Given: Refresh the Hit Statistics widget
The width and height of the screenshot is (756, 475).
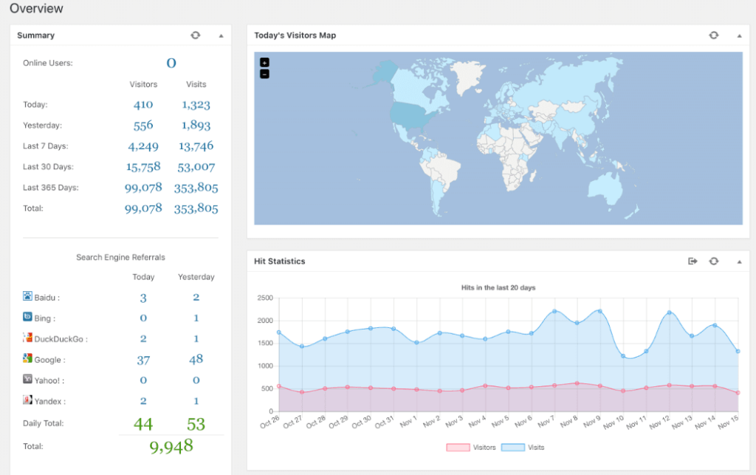Looking at the screenshot, I should click(714, 261).
